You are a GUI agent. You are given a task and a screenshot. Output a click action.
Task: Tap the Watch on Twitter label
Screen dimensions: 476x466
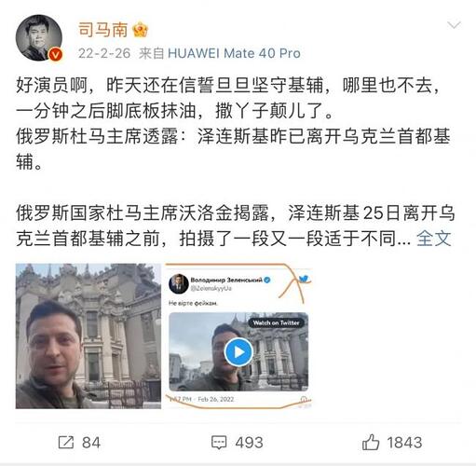276,322
